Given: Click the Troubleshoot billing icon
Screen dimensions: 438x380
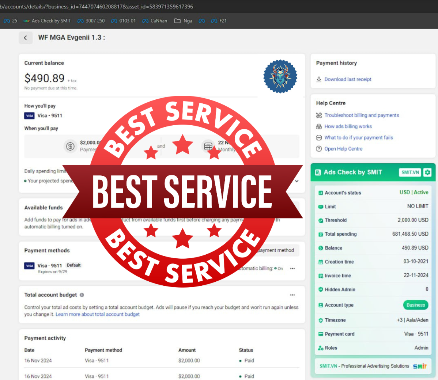Looking at the screenshot, I should click(x=319, y=115).
